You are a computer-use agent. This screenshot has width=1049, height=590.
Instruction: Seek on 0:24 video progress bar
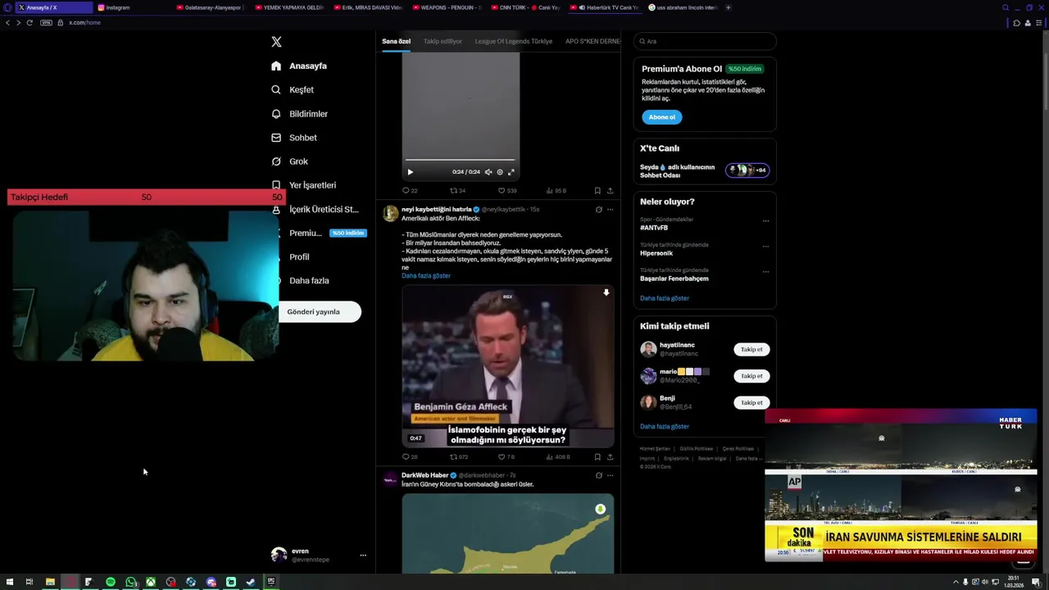(x=461, y=160)
